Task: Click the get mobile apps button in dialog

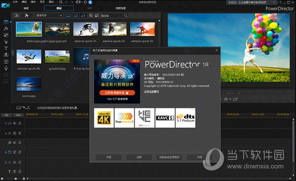Action: click(x=169, y=157)
